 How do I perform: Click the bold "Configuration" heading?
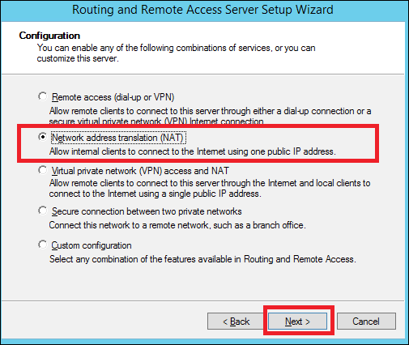[49, 36]
